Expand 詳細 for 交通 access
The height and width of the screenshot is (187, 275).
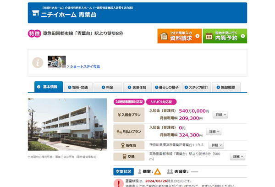[x=237, y=156]
